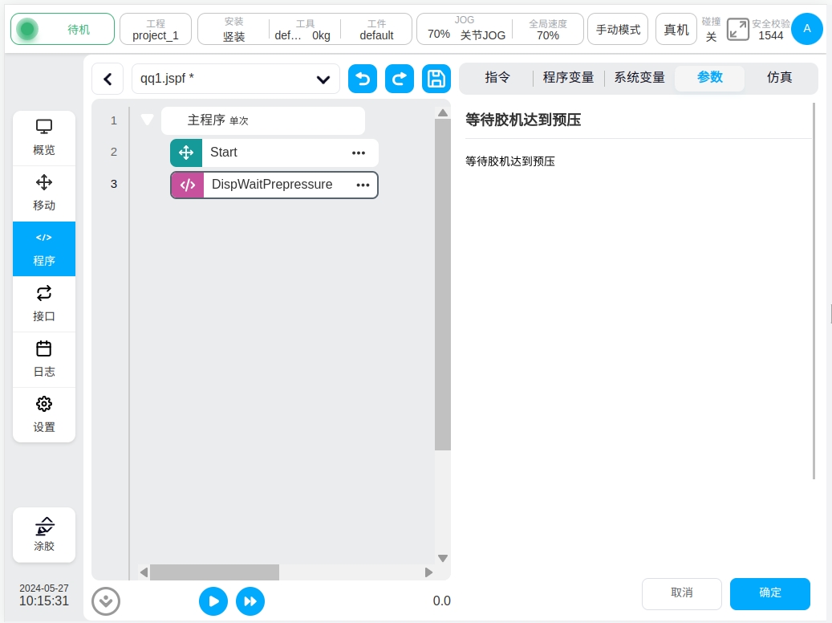Collapse the 主程序 tree node
Image resolution: width=832 pixels, height=623 pixels.
tap(147, 120)
